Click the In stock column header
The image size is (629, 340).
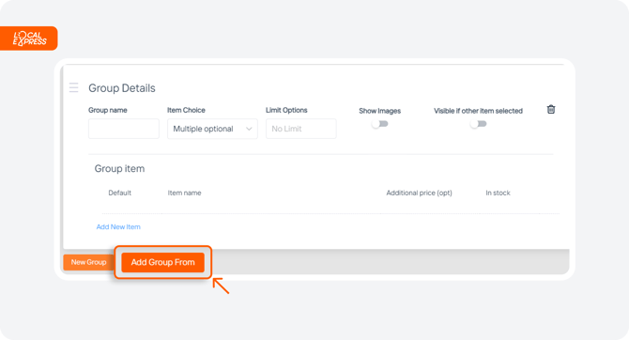pyautogui.click(x=498, y=193)
